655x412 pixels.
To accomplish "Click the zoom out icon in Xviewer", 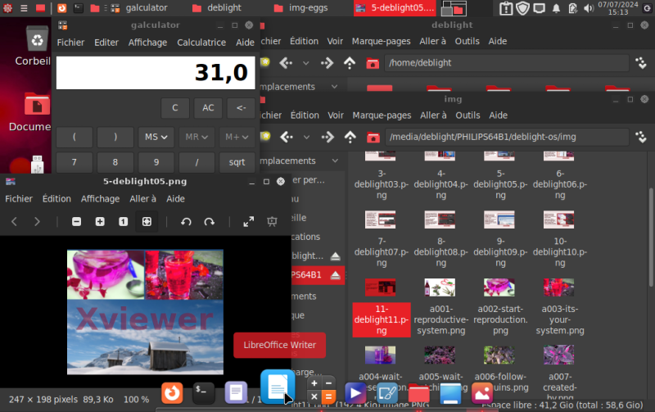I will [x=76, y=222].
